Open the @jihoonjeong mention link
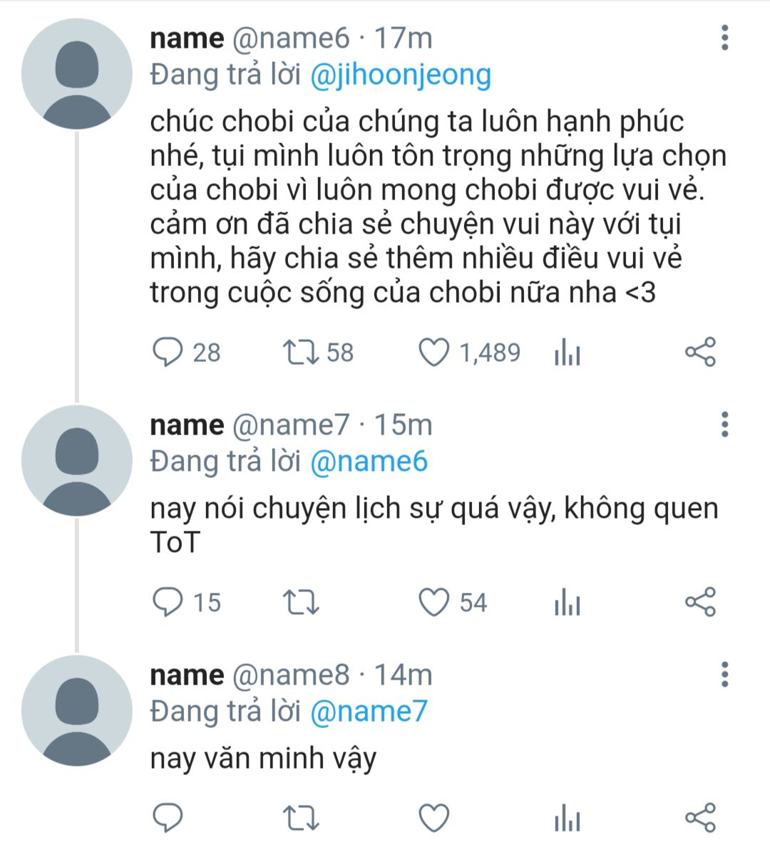Image resolution: width=770 pixels, height=847 pixels. coord(401,75)
